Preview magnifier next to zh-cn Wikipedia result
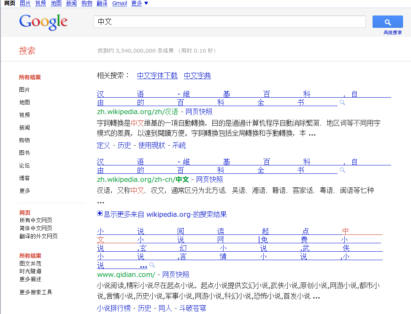411x314 pixels. [x=342, y=170]
